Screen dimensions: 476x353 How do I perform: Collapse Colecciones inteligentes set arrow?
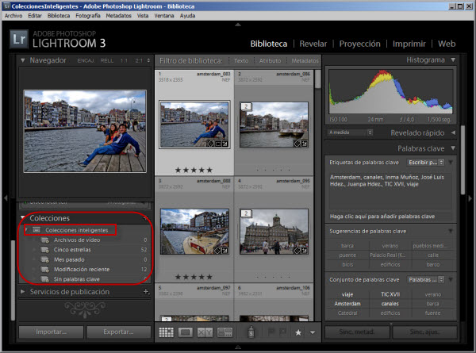pos(26,230)
